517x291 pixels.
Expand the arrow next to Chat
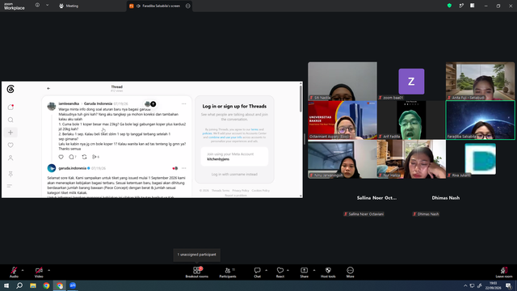266,270
